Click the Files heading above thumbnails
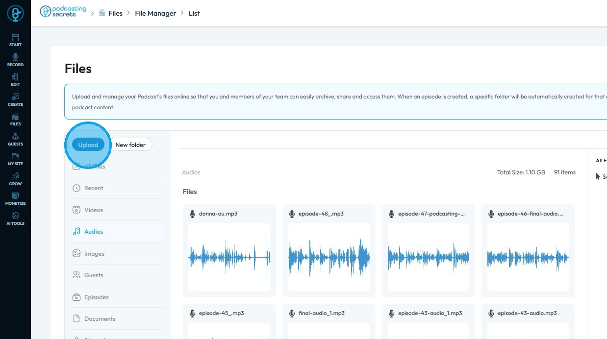607x339 pixels. click(x=190, y=192)
